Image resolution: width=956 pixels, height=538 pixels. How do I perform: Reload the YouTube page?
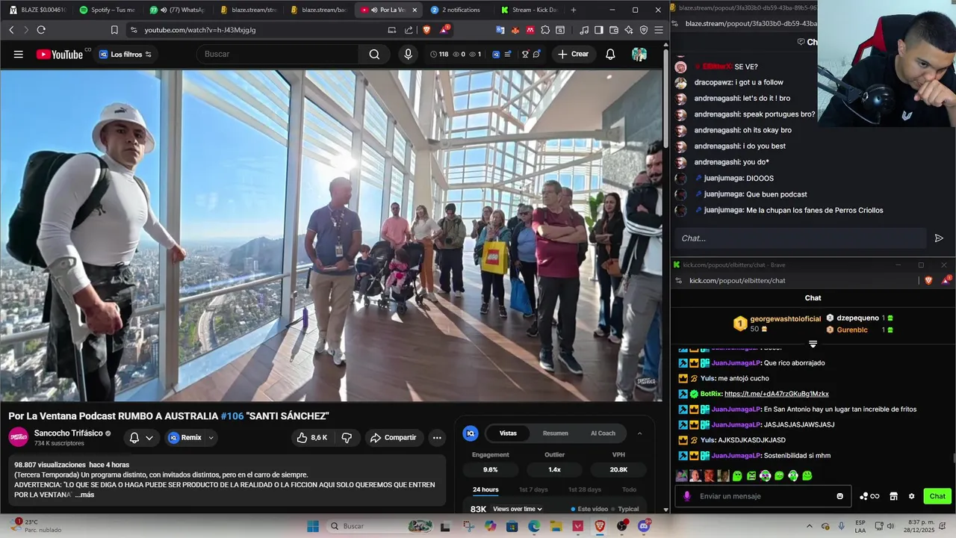(41, 30)
